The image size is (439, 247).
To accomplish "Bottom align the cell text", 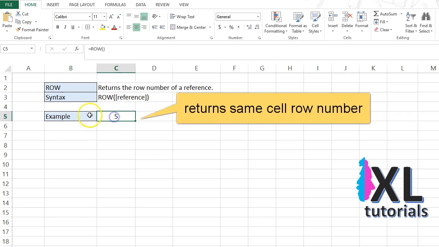I will (144, 16).
